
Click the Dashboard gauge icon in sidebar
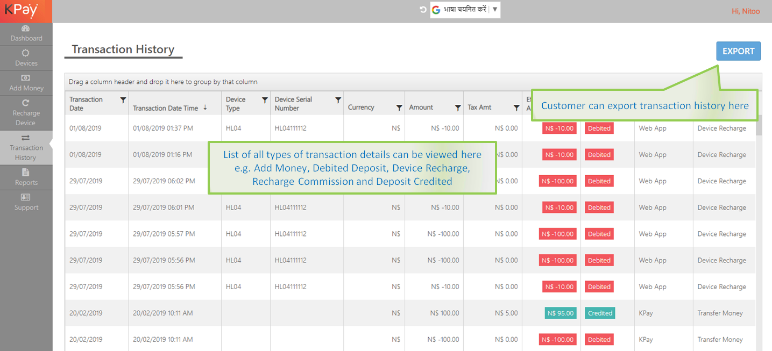tap(25, 28)
